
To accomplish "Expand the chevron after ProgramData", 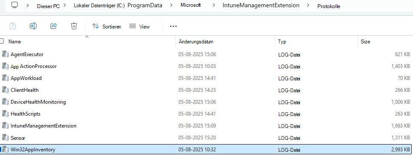I will click(x=172, y=6).
